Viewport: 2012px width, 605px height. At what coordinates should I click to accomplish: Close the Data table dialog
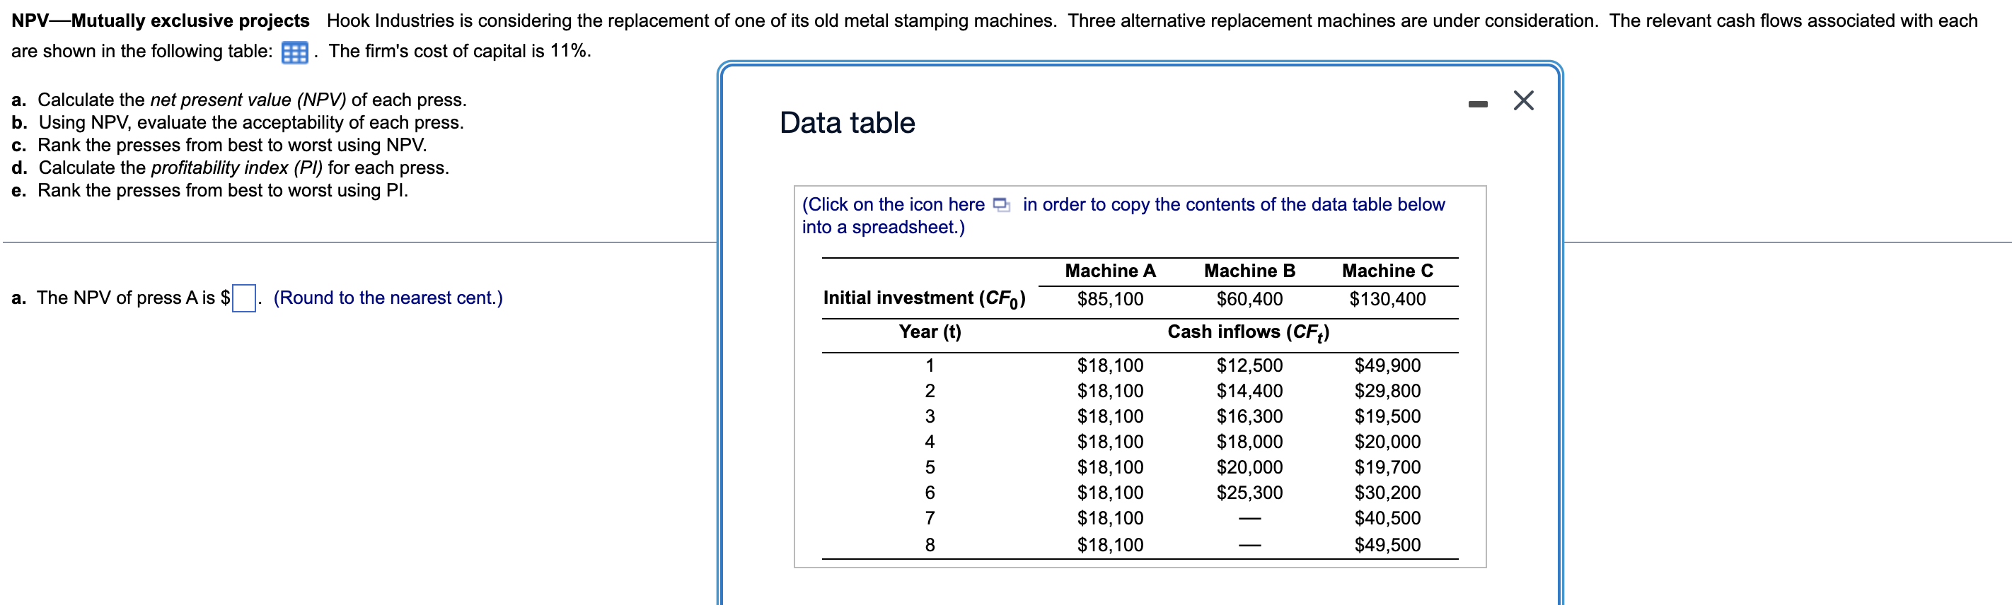1523,100
